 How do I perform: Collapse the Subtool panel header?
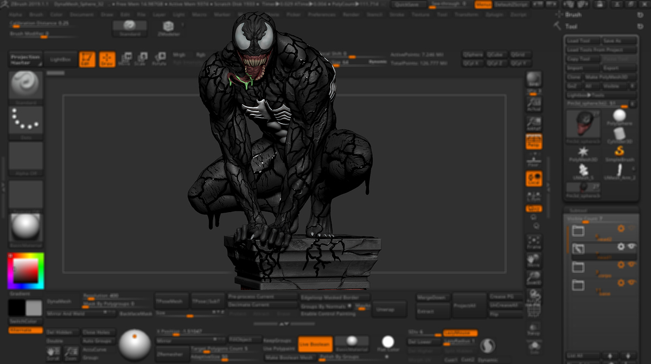pyautogui.click(x=578, y=209)
